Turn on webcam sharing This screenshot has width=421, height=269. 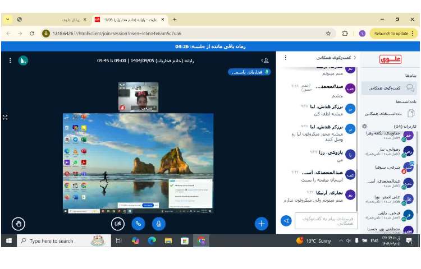pos(118,224)
